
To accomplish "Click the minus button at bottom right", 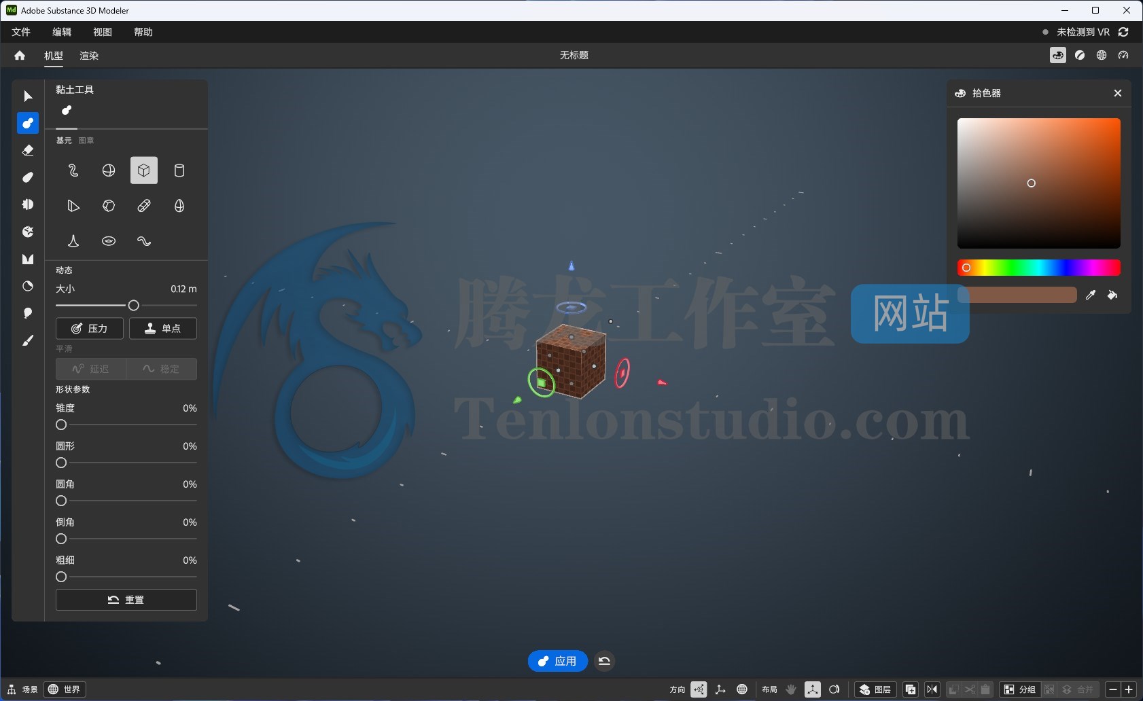I will [1113, 689].
